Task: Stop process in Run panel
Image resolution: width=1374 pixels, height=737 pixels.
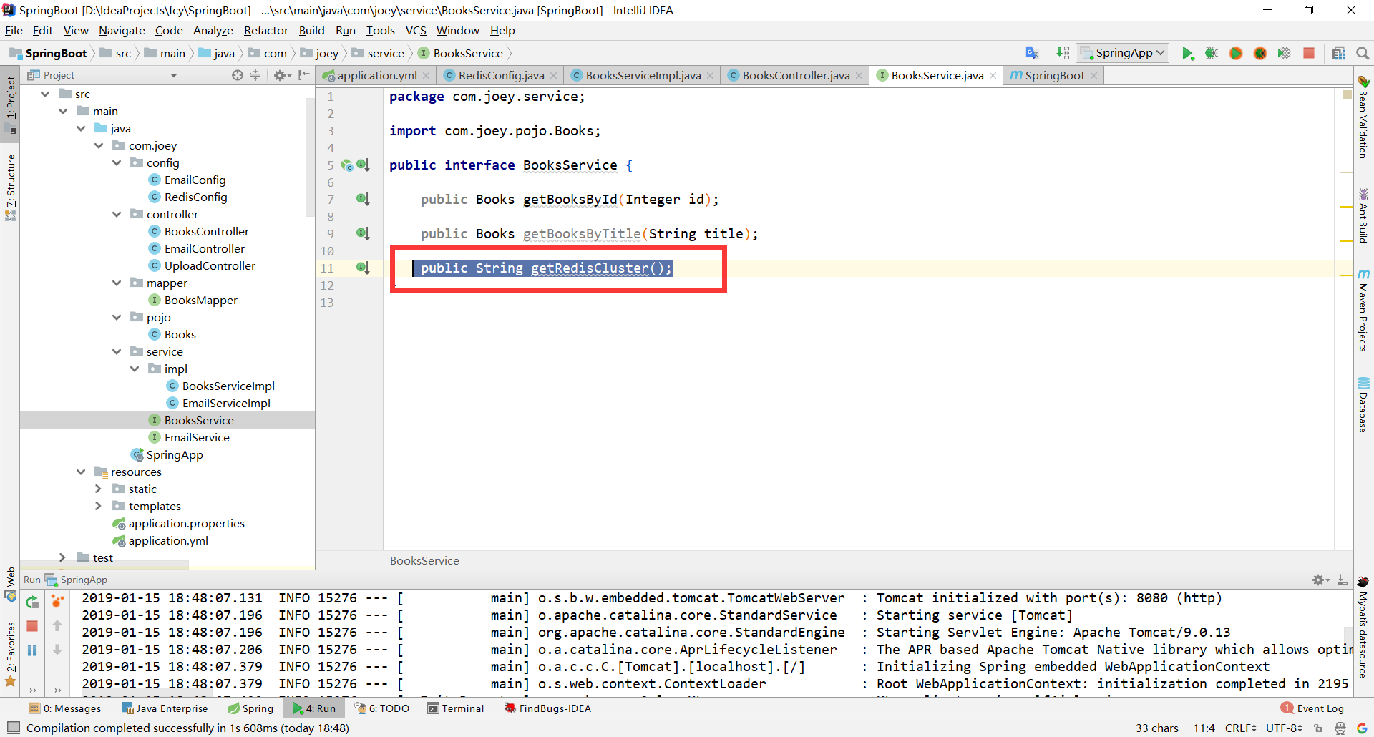Action: [32, 626]
